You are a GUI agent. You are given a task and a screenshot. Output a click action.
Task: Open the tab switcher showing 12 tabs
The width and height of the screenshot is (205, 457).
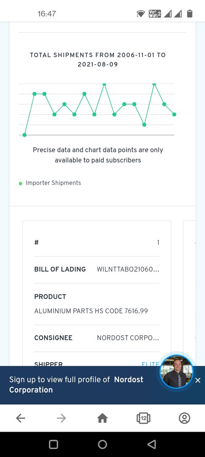[143, 418]
